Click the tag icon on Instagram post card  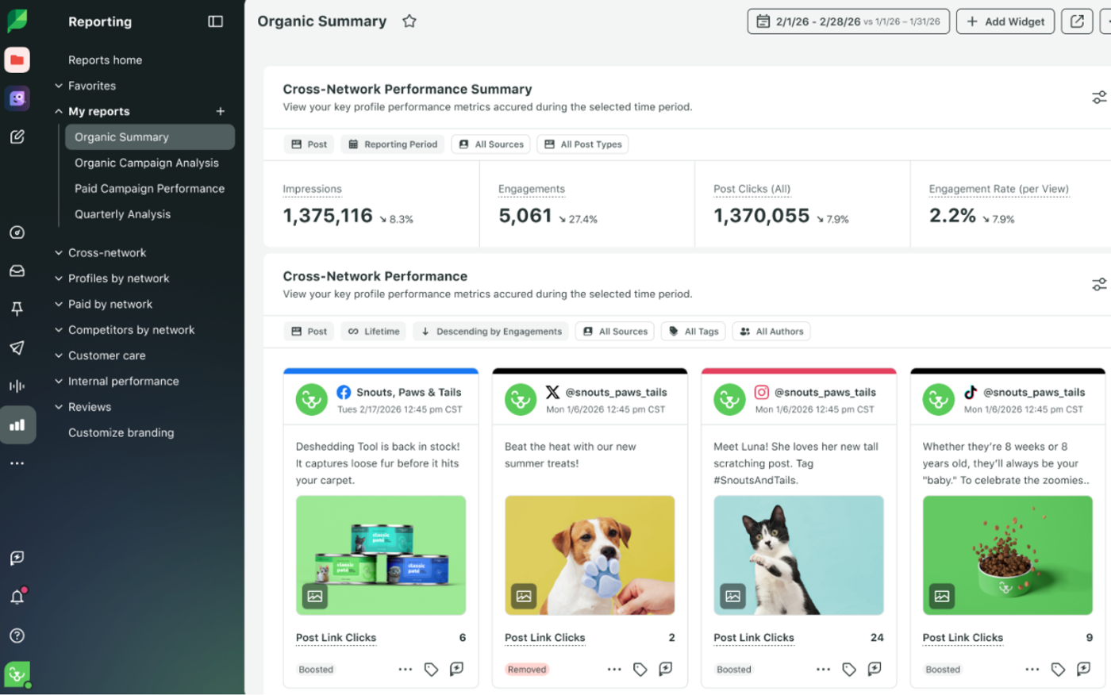click(x=849, y=670)
